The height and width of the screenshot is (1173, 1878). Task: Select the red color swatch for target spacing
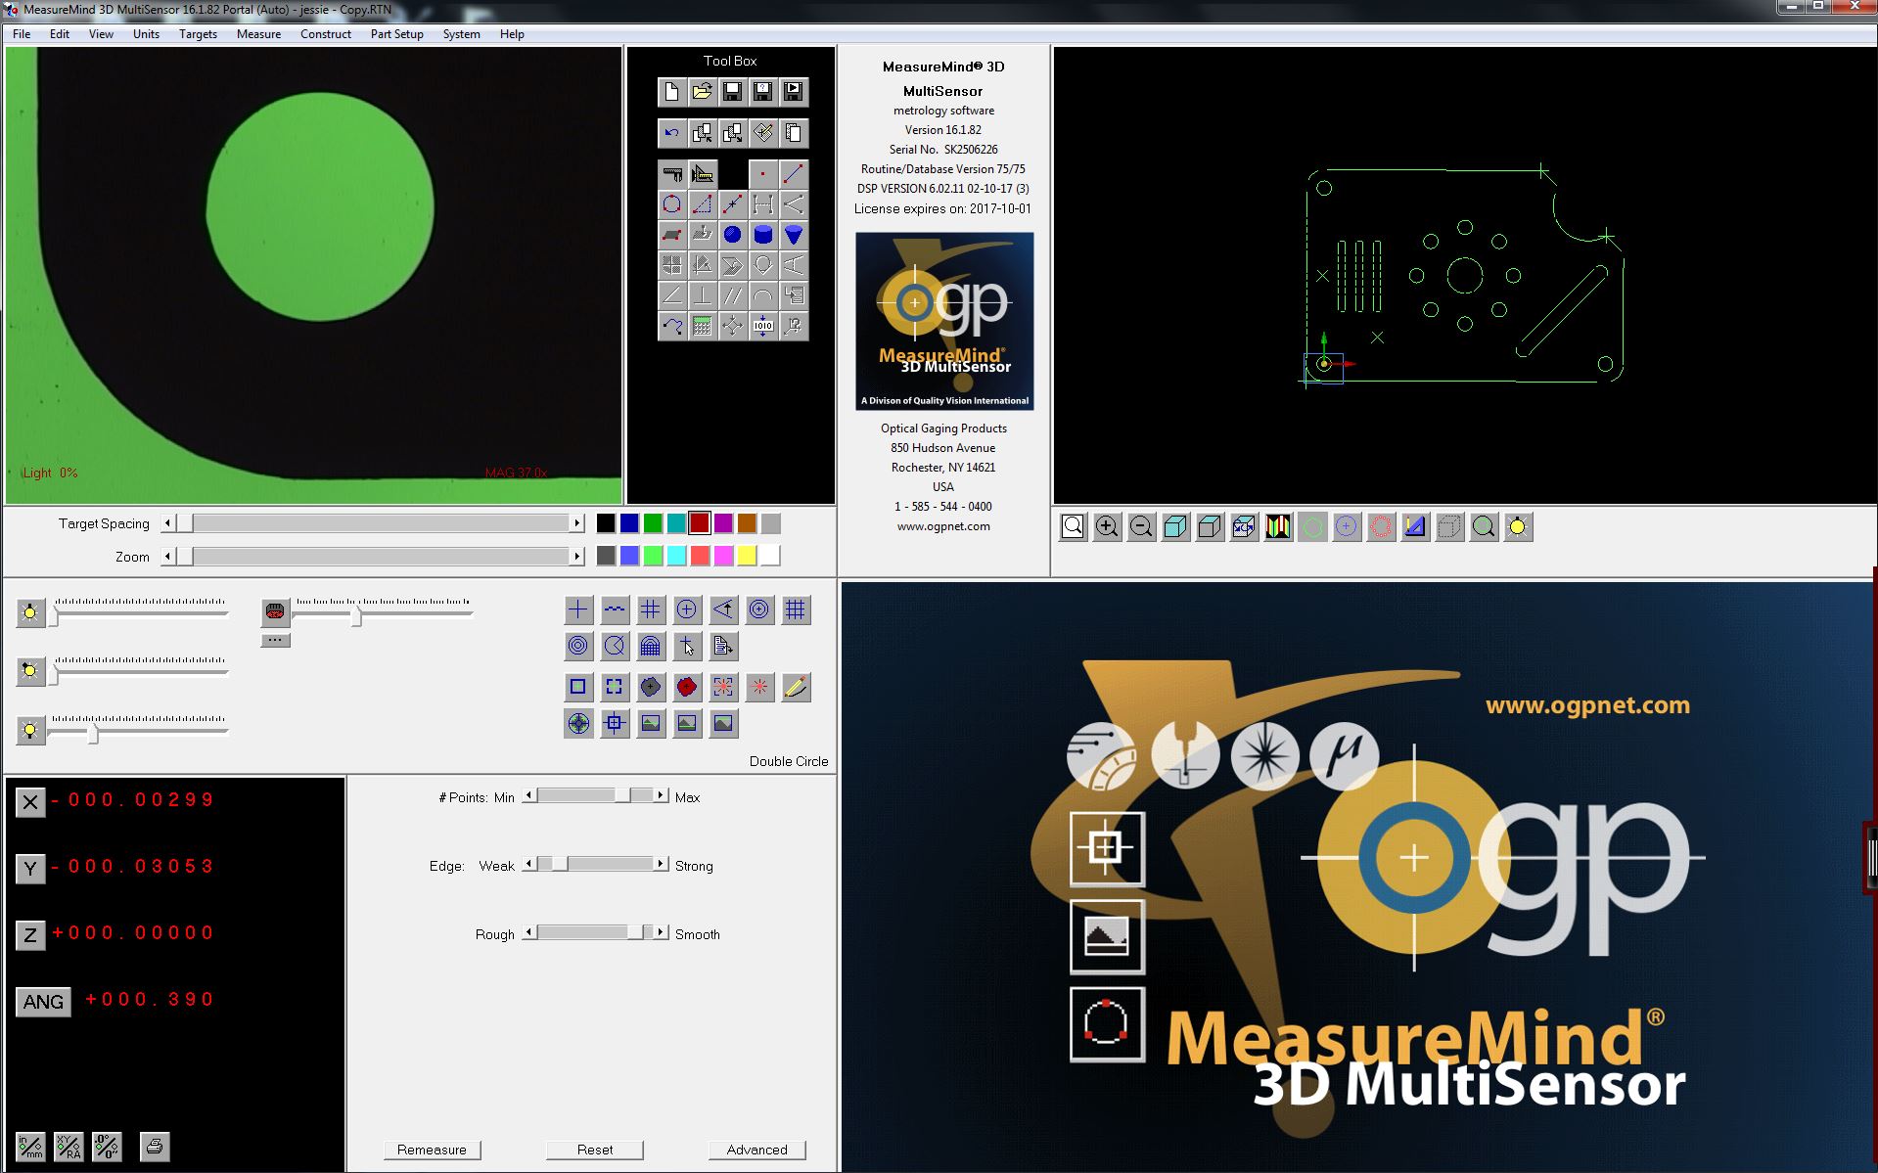[700, 523]
